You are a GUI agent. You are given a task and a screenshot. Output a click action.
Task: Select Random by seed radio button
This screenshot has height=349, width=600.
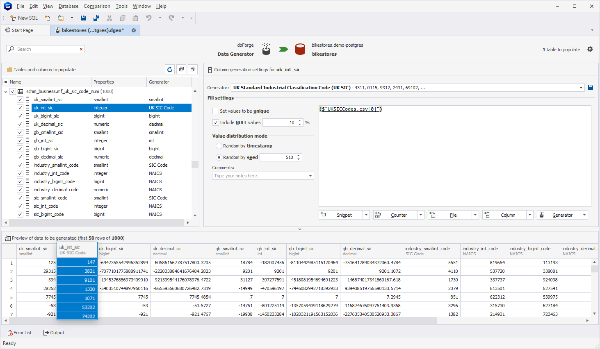(x=219, y=157)
